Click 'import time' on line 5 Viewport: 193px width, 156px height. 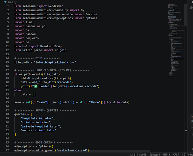23,22
